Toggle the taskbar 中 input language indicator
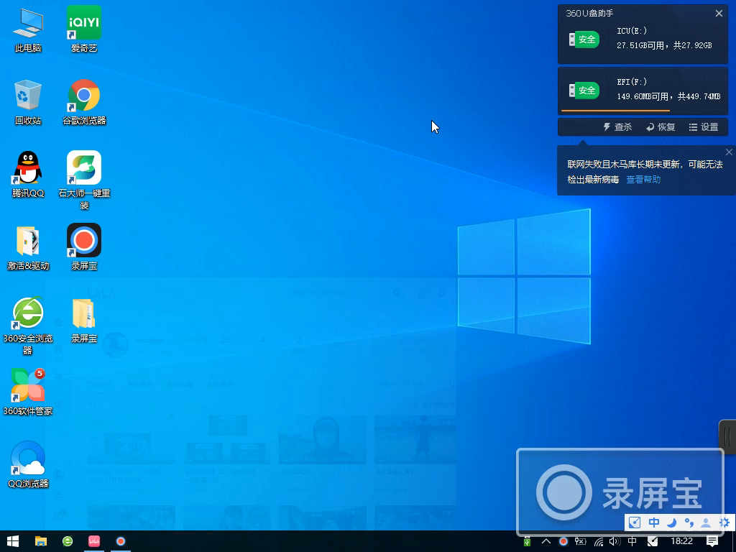Viewport: 736px width, 552px height. click(x=632, y=541)
